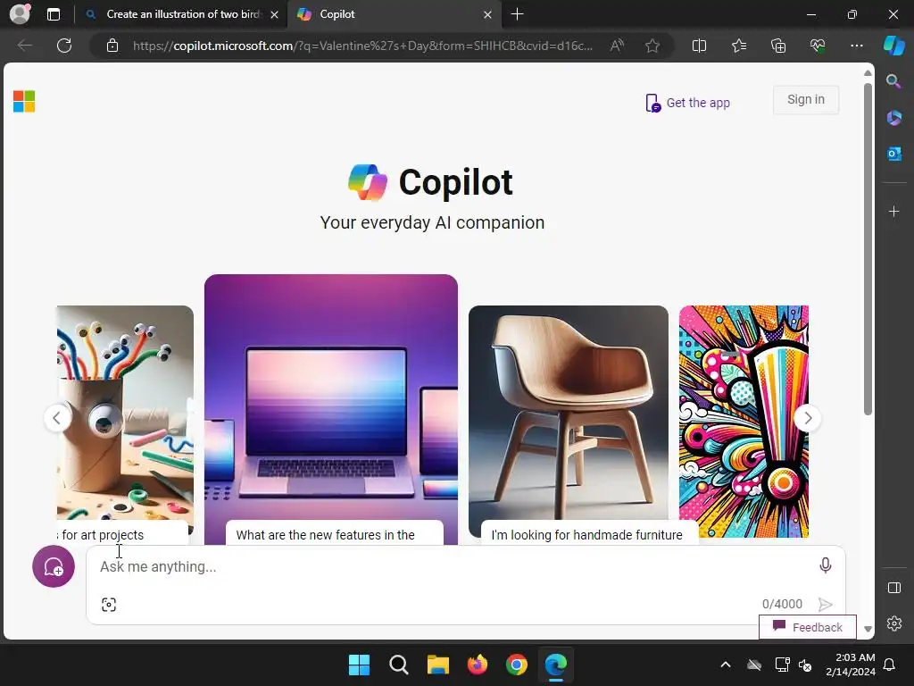Open Windows Start menu
Viewport: 914px width, 686px height.
359,665
